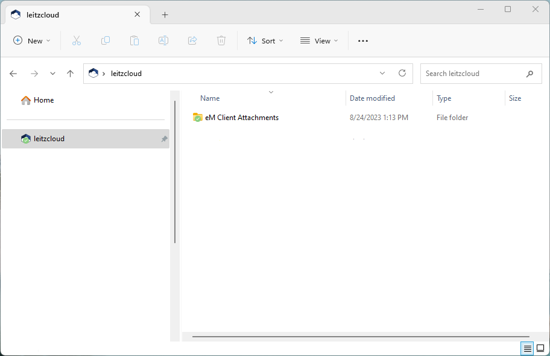Open the New item dropdown
The image size is (550, 356).
tap(32, 40)
